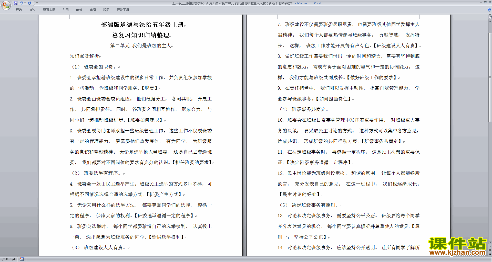
Task: Save the document with the floppy-disk icon
Action: coord(16,3)
